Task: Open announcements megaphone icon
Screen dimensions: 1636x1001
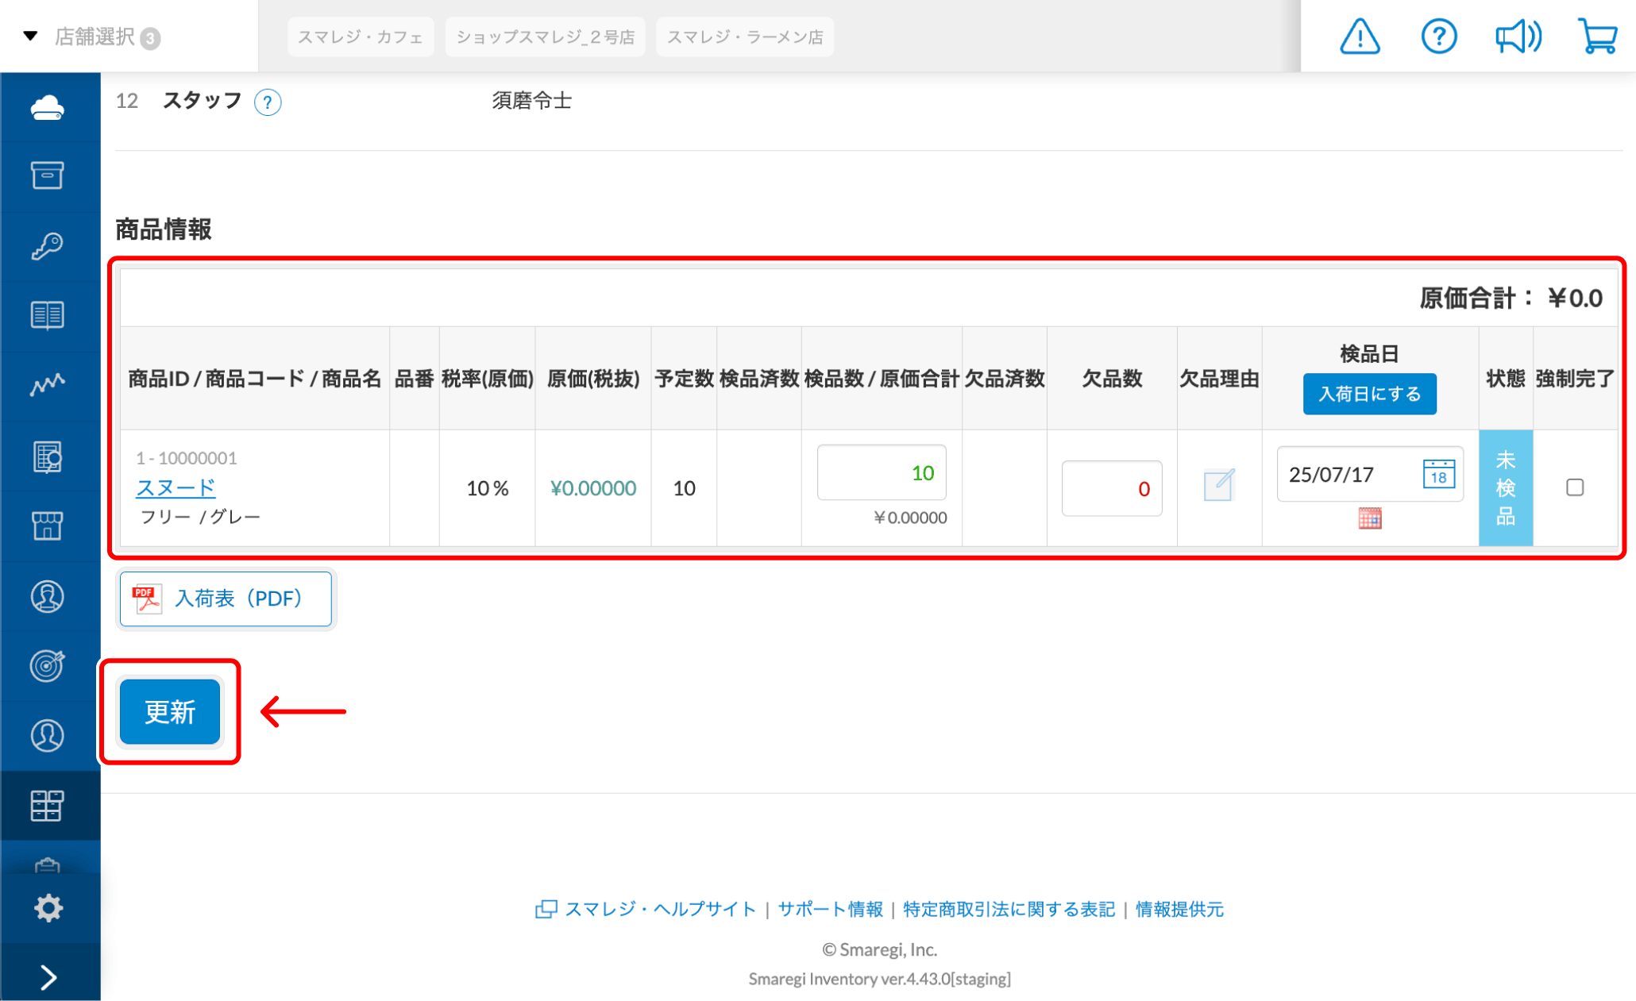Action: click(1518, 37)
